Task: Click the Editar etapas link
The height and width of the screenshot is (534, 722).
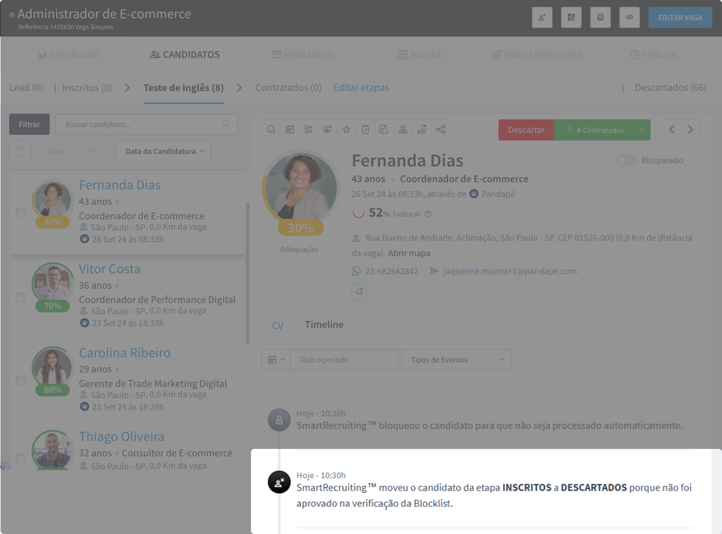Action: coord(361,87)
